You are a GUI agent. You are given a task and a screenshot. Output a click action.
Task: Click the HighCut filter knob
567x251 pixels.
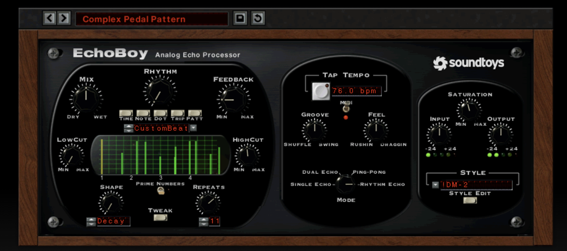248,156
